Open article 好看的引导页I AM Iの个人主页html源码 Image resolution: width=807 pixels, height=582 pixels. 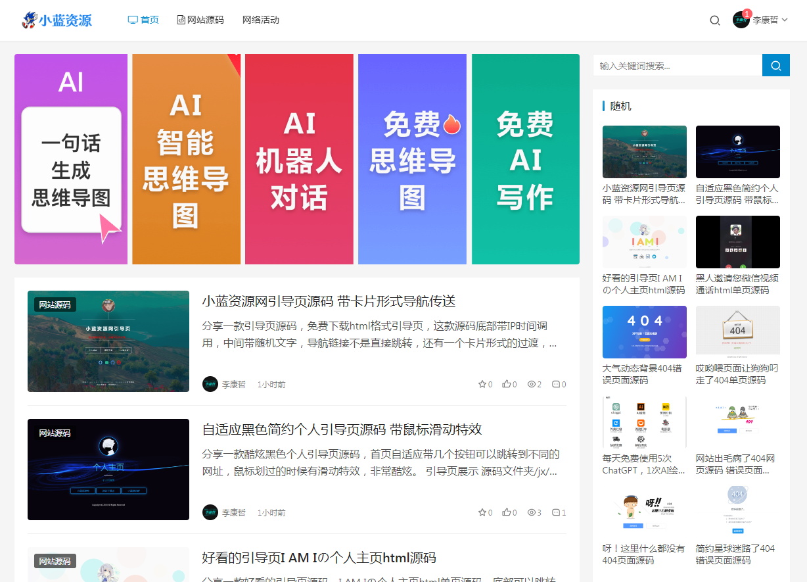click(x=319, y=558)
